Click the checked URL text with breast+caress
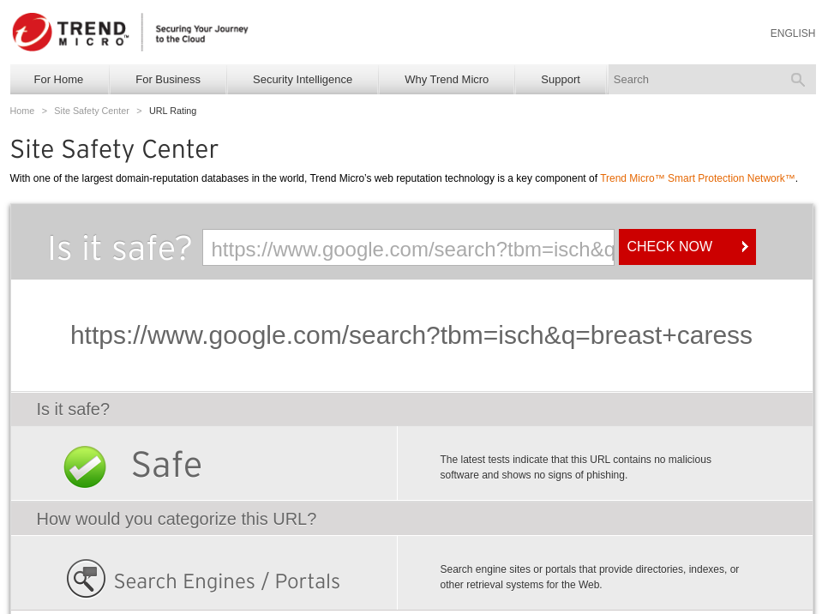 [411, 335]
